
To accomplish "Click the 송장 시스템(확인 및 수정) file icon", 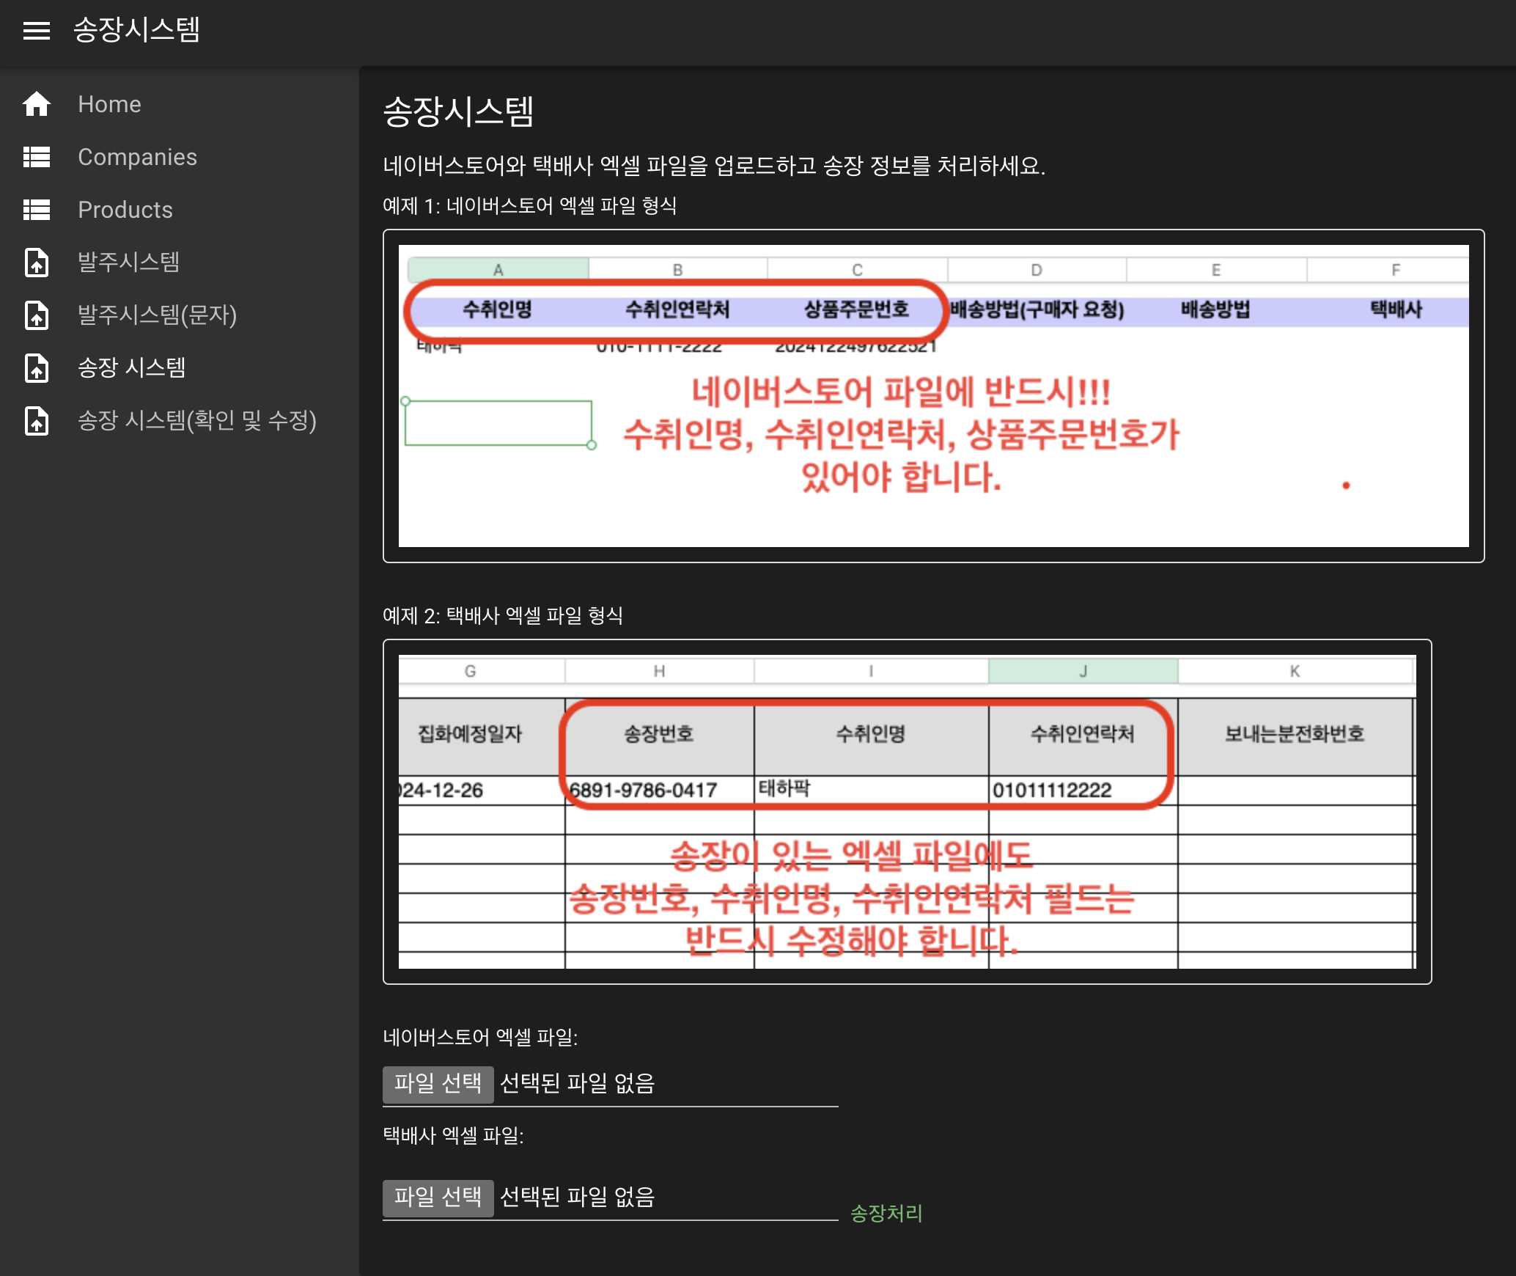I will (x=36, y=421).
